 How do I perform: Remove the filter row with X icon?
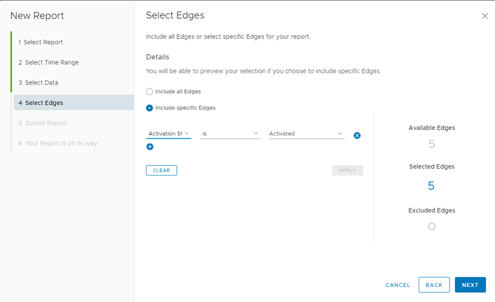point(357,135)
